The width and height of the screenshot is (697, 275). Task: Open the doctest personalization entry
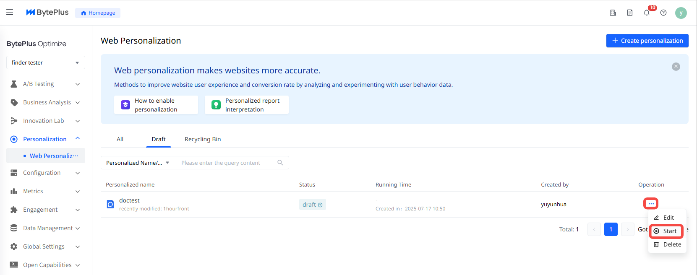[x=129, y=200]
